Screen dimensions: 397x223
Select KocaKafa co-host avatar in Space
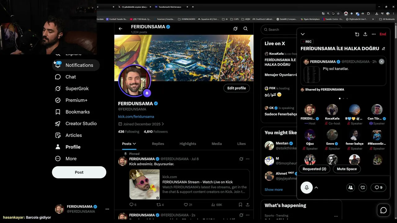(x=332, y=110)
